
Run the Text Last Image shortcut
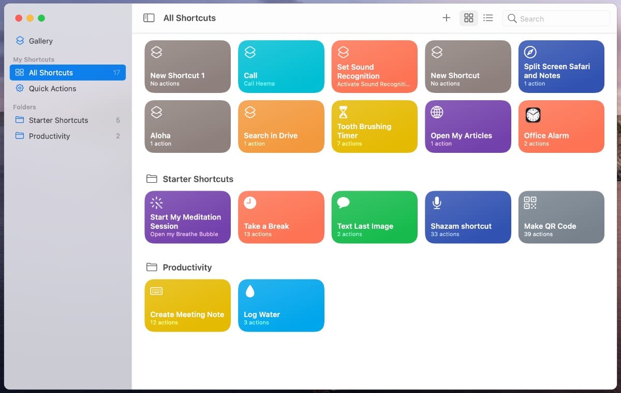(374, 217)
